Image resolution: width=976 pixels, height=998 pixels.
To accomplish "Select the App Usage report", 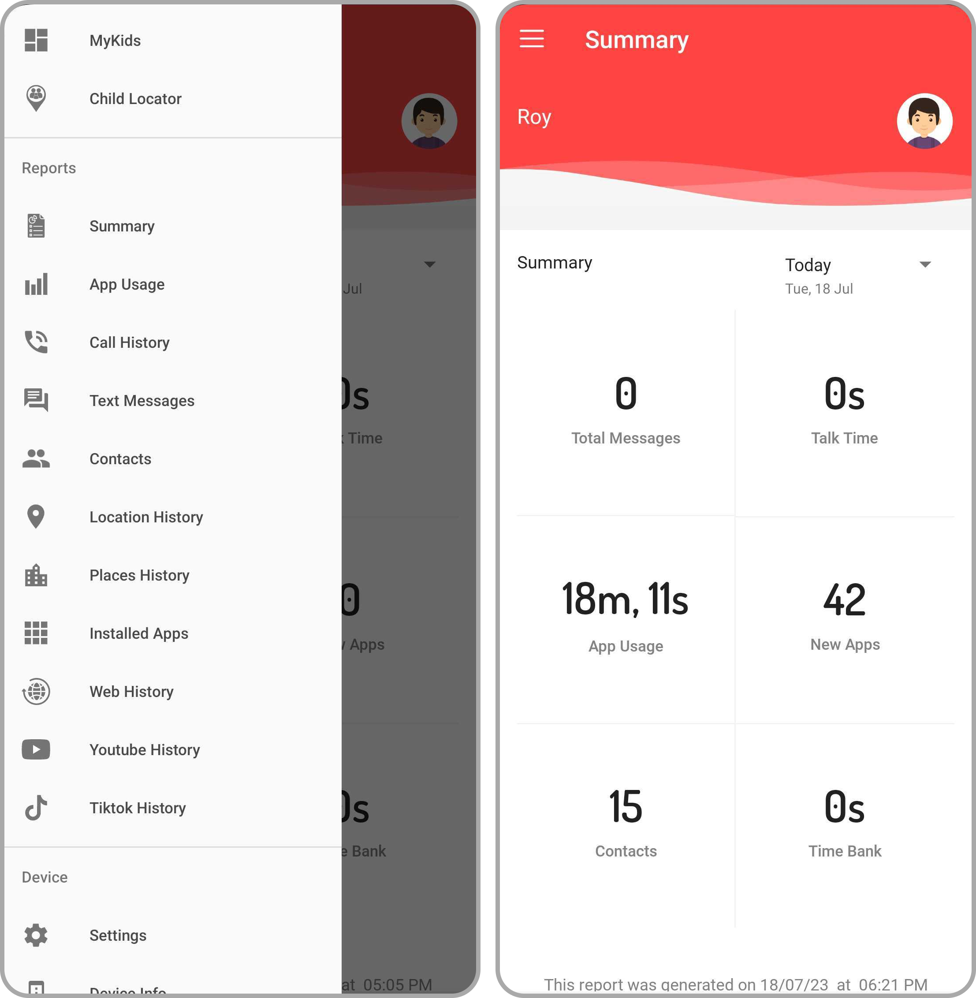I will [126, 284].
